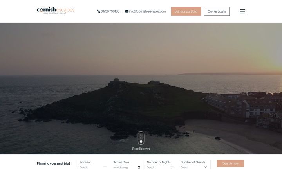The image size is (282, 176).
Task: Expand the Number of Guests dropdown
Action: pyautogui.click(x=193, y=167)
